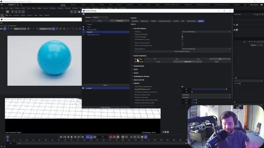Select the Basic mode button
This screenshot has width=264, height=148.
click(x=100, y=21)
